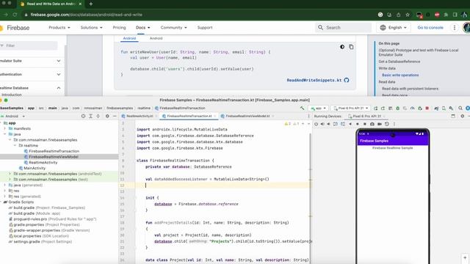Click expand all icon in Project panel
Viewport: 470px width, 264px height.
coord(90,116)
